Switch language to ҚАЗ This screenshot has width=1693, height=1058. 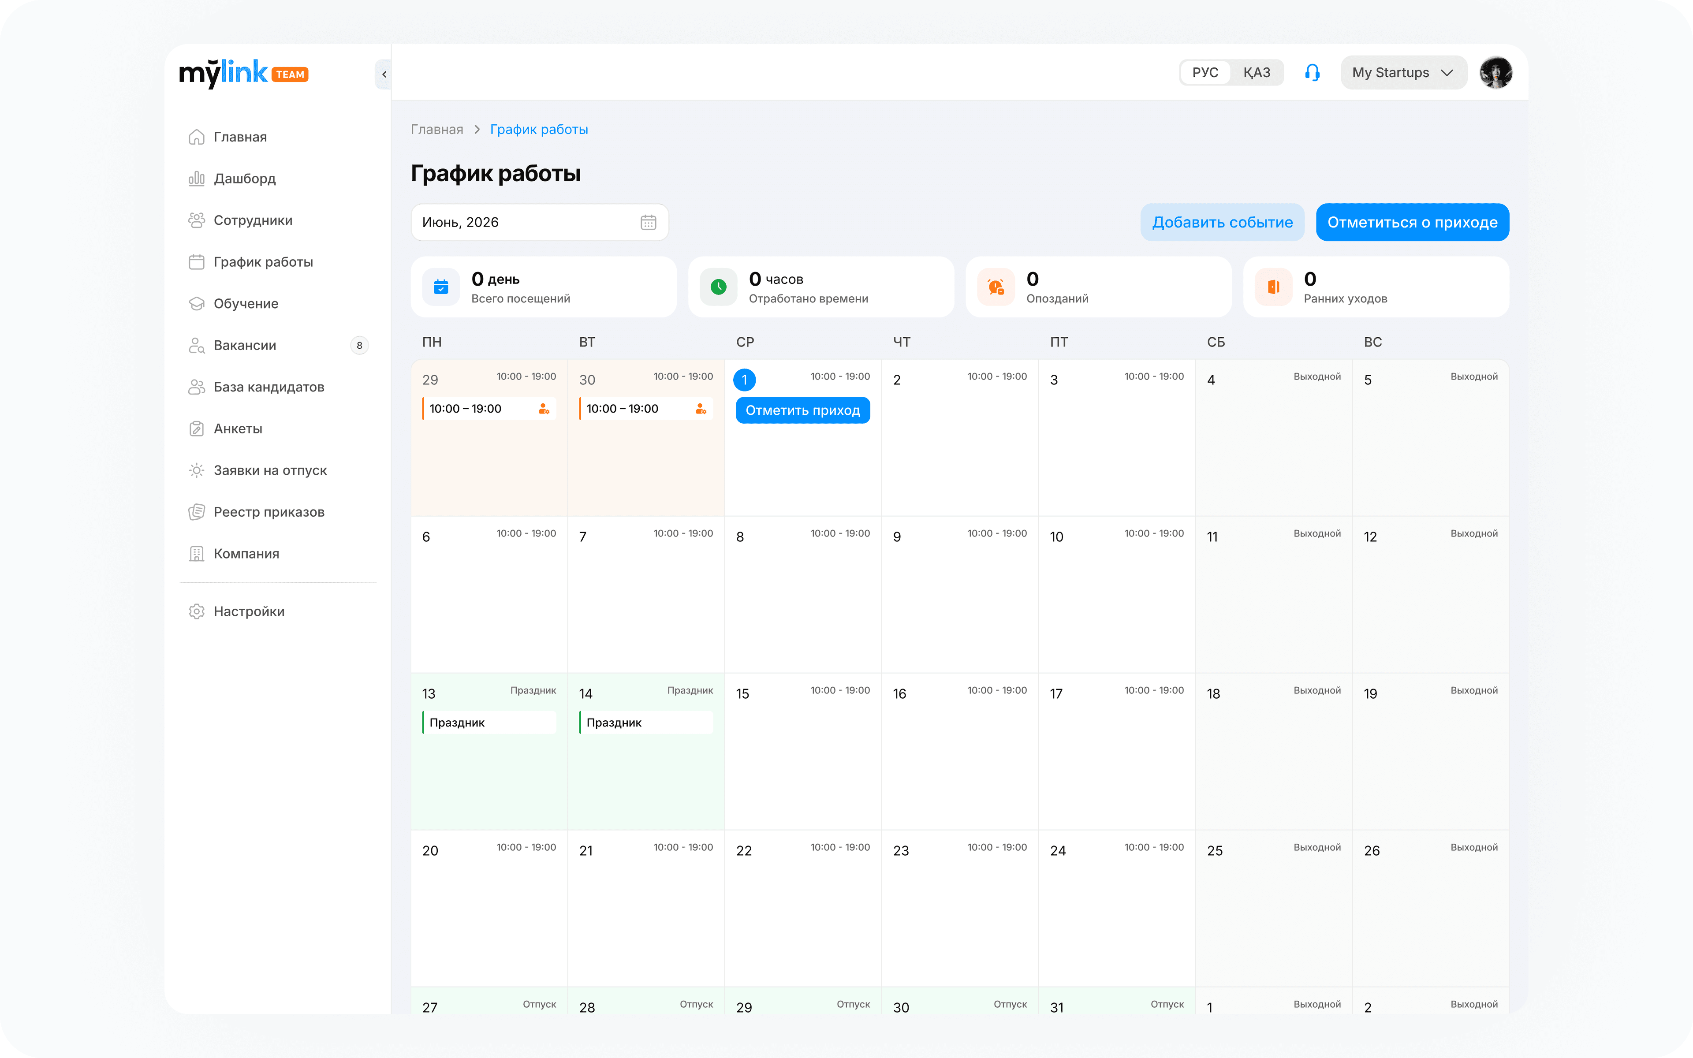tap(1257, 73)
